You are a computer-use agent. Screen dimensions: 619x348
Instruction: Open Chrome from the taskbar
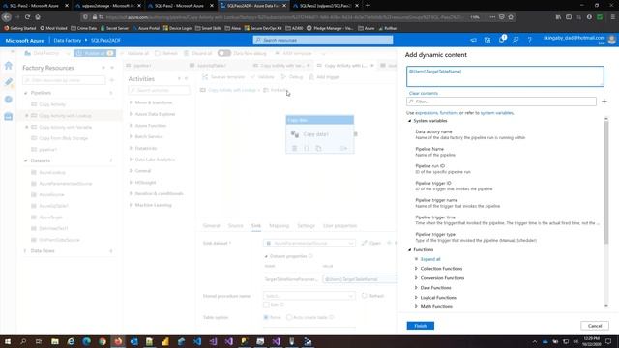[103, 341]
